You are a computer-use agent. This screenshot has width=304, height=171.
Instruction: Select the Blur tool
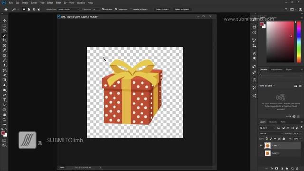coord(4,85)
